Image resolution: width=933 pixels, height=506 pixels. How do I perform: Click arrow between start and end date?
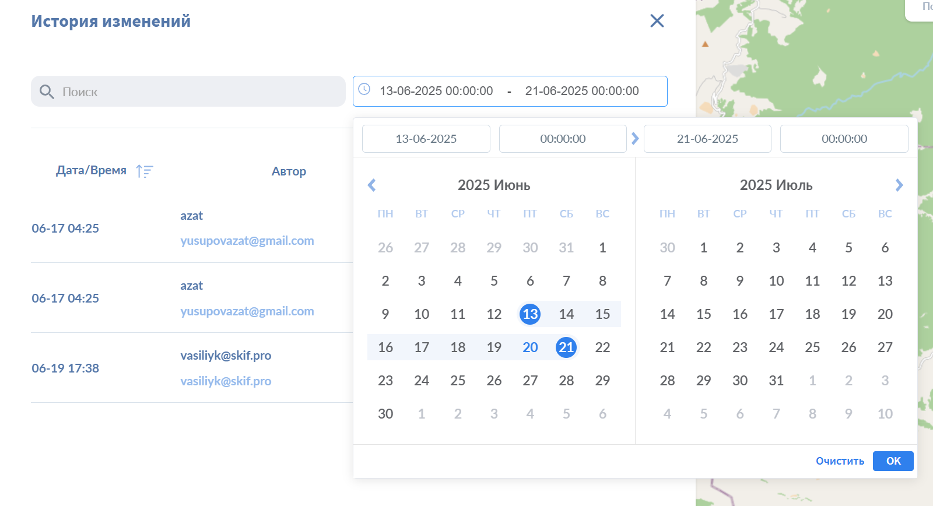(635, 139)
